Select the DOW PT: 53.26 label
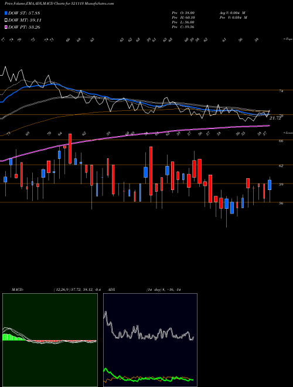This screenshot has height=387, width=293. click(x=24, y=27)
